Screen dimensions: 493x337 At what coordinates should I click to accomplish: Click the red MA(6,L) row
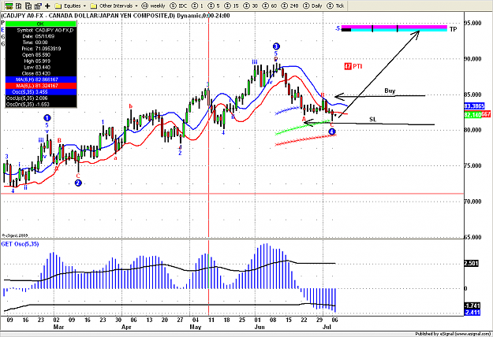pyautogui.click(x=41, y=86)
